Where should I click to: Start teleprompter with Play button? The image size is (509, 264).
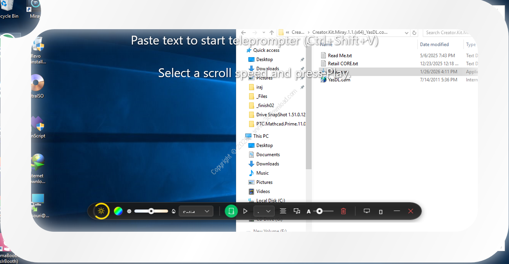click(x=245, y=211)
